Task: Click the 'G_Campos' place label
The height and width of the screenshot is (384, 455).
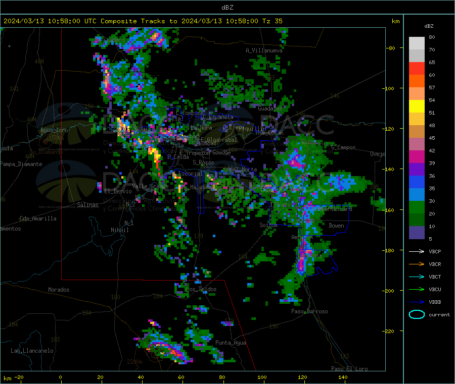Action: coord(343,147)
